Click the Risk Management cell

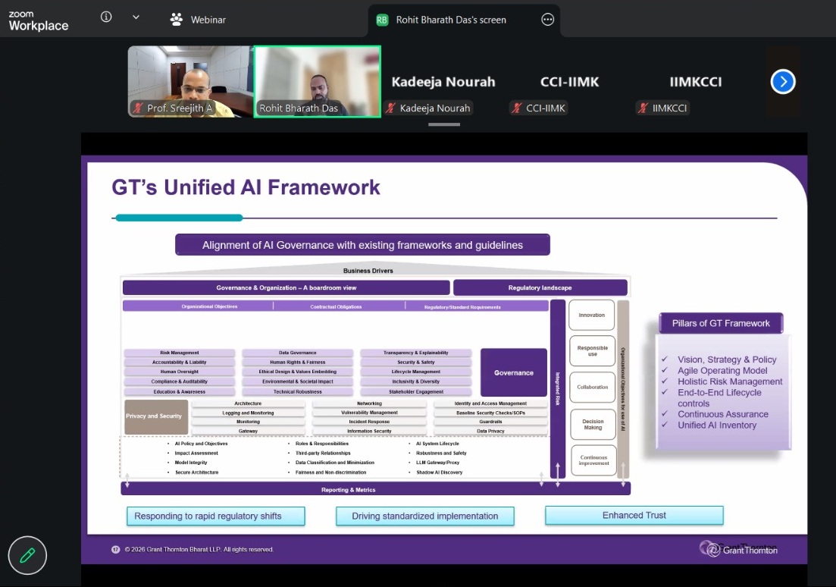180,353
